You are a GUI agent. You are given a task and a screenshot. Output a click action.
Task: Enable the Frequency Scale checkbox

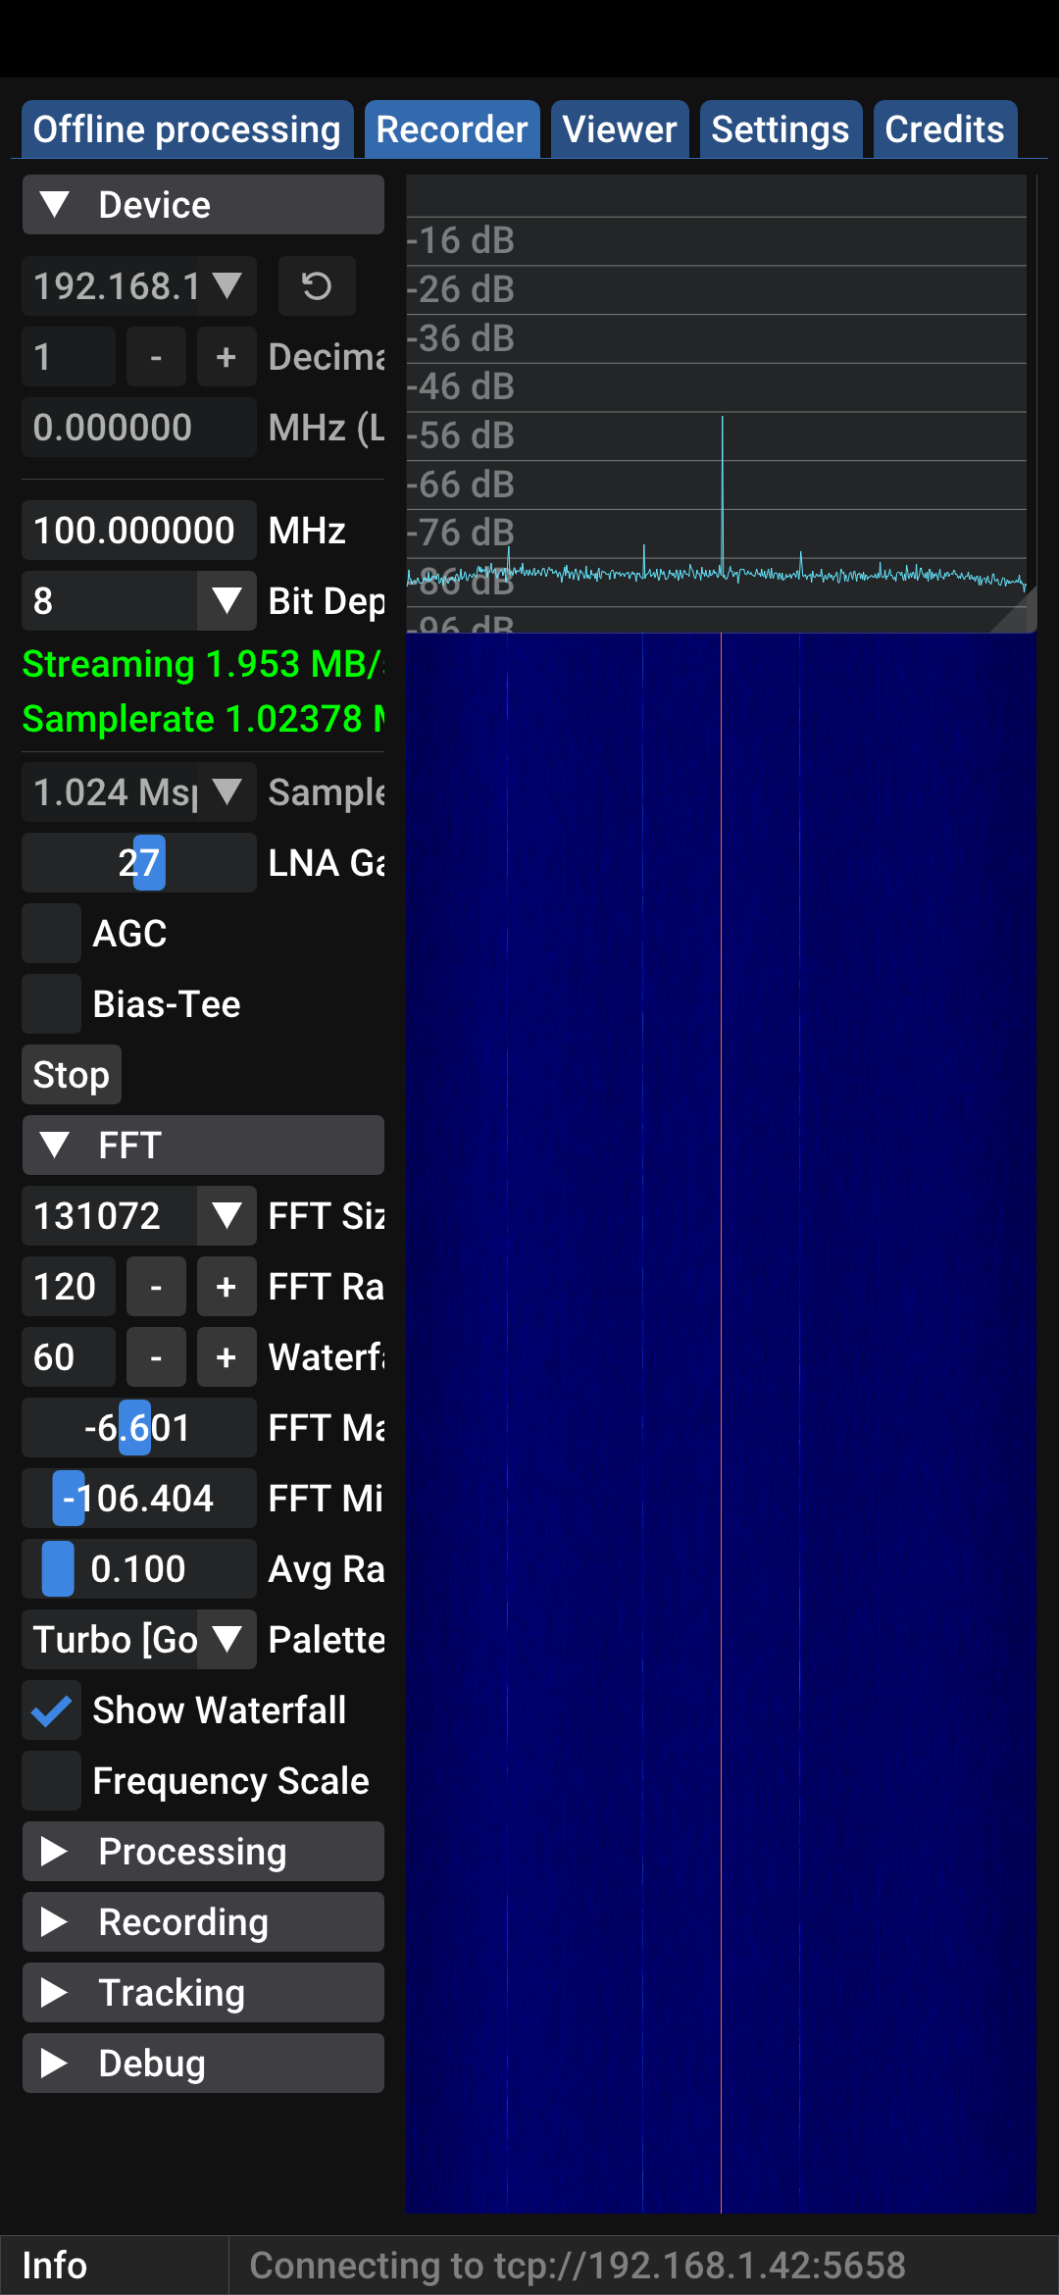52,1781
